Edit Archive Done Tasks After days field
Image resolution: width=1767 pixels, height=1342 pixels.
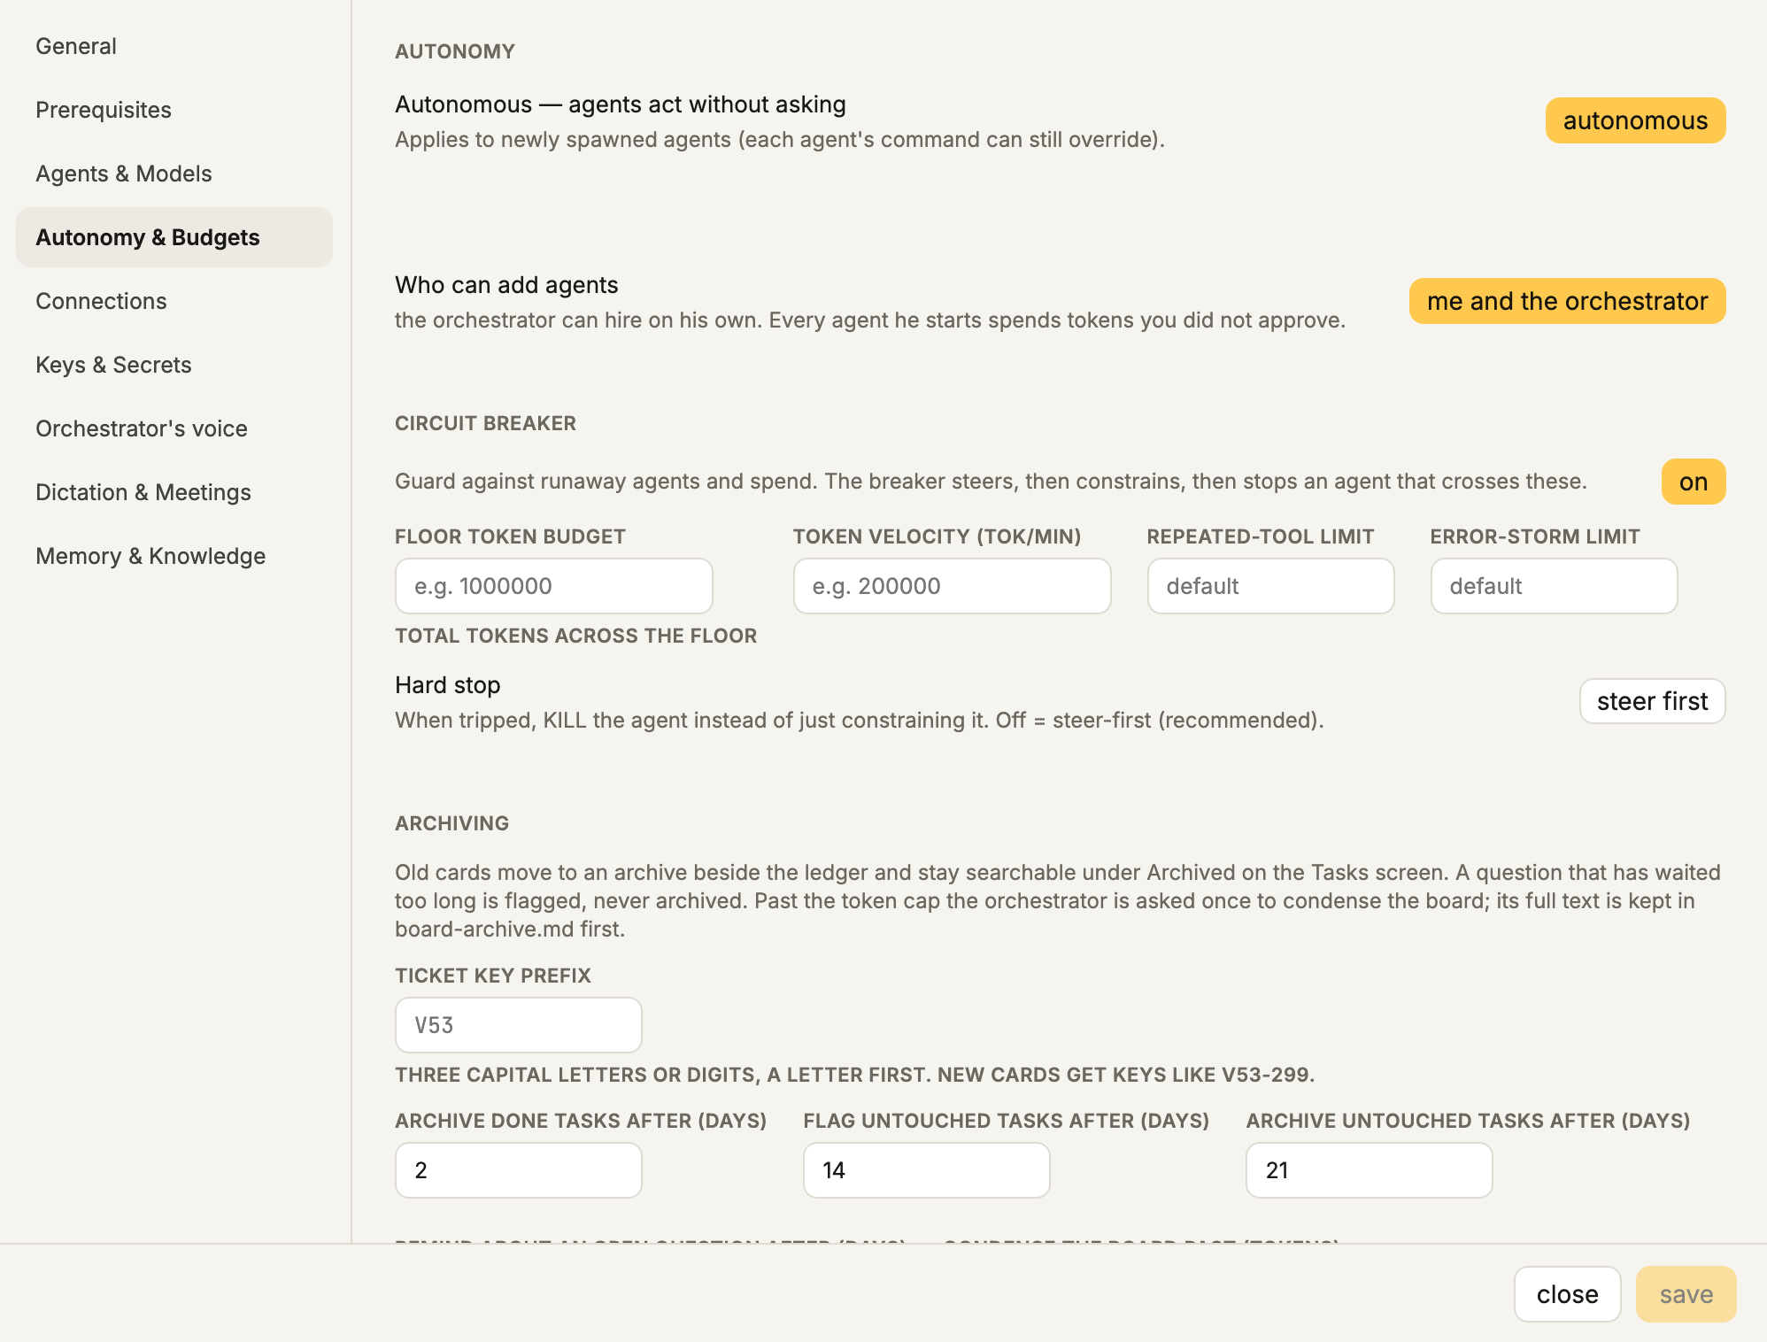(x=519, y=1170)
